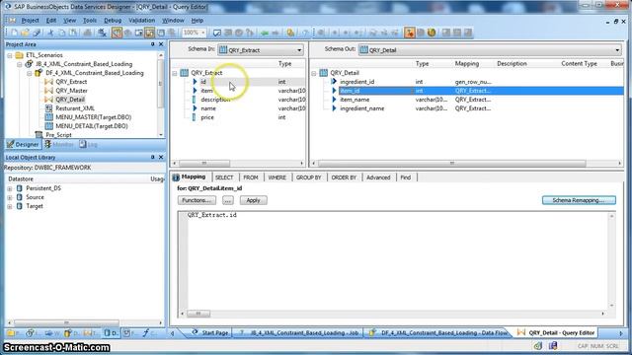Click the Schema Remapping... button
This screenshot has width=632, height=355.
579,200
